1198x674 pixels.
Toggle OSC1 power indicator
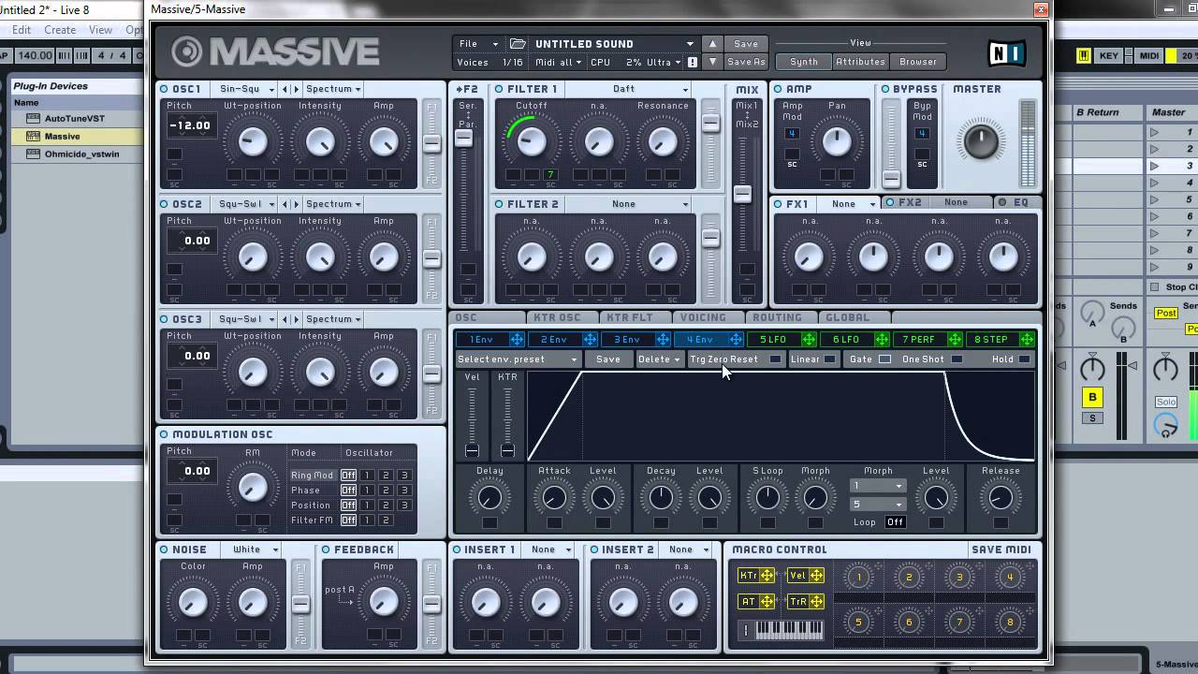164,89
